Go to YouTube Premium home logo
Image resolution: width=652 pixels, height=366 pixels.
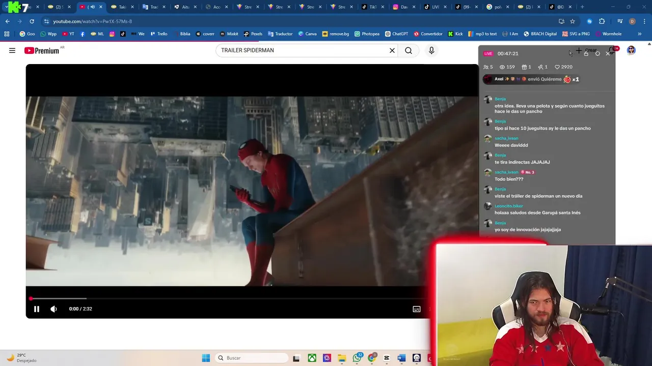click(42, 50)
